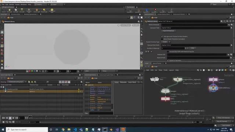Switch to the Metadata tab
The width and height of the screenshot is (235, 132).
pos(123,82)
